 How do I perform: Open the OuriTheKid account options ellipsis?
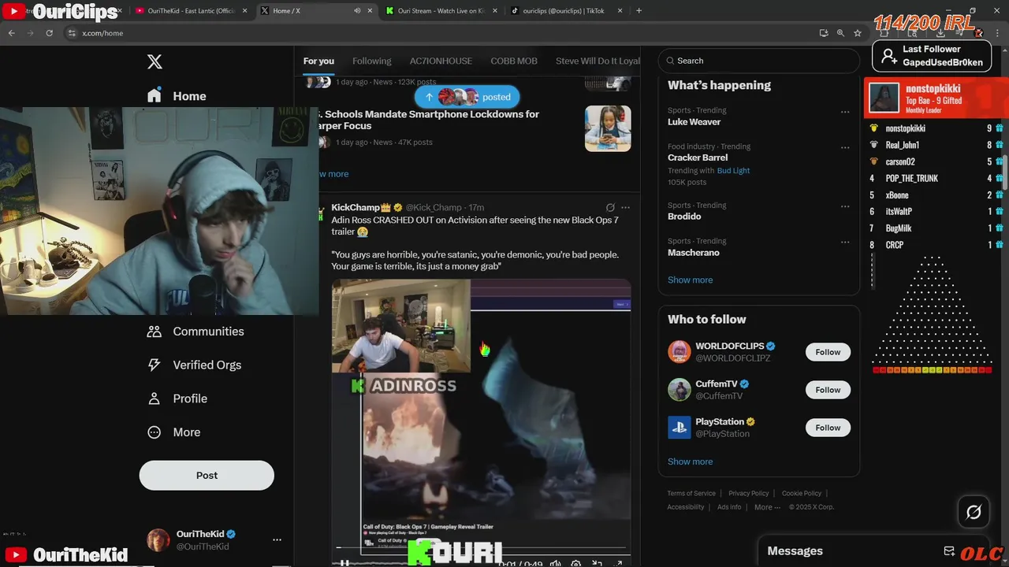[x=277, y=539]
